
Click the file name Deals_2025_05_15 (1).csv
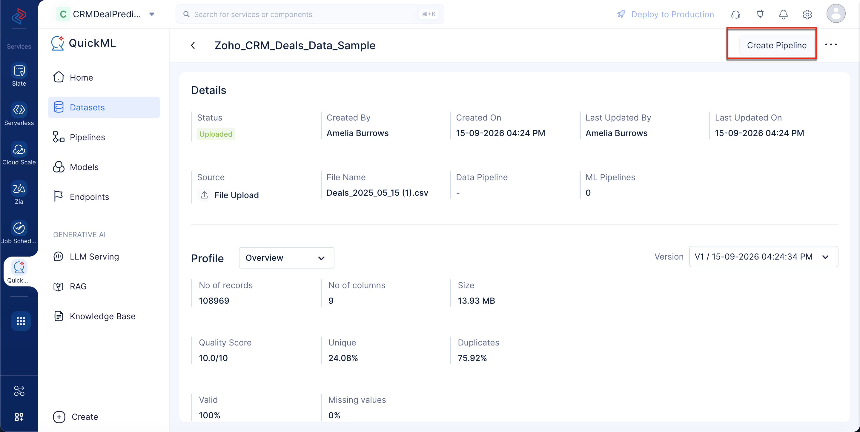click(377, 193)
